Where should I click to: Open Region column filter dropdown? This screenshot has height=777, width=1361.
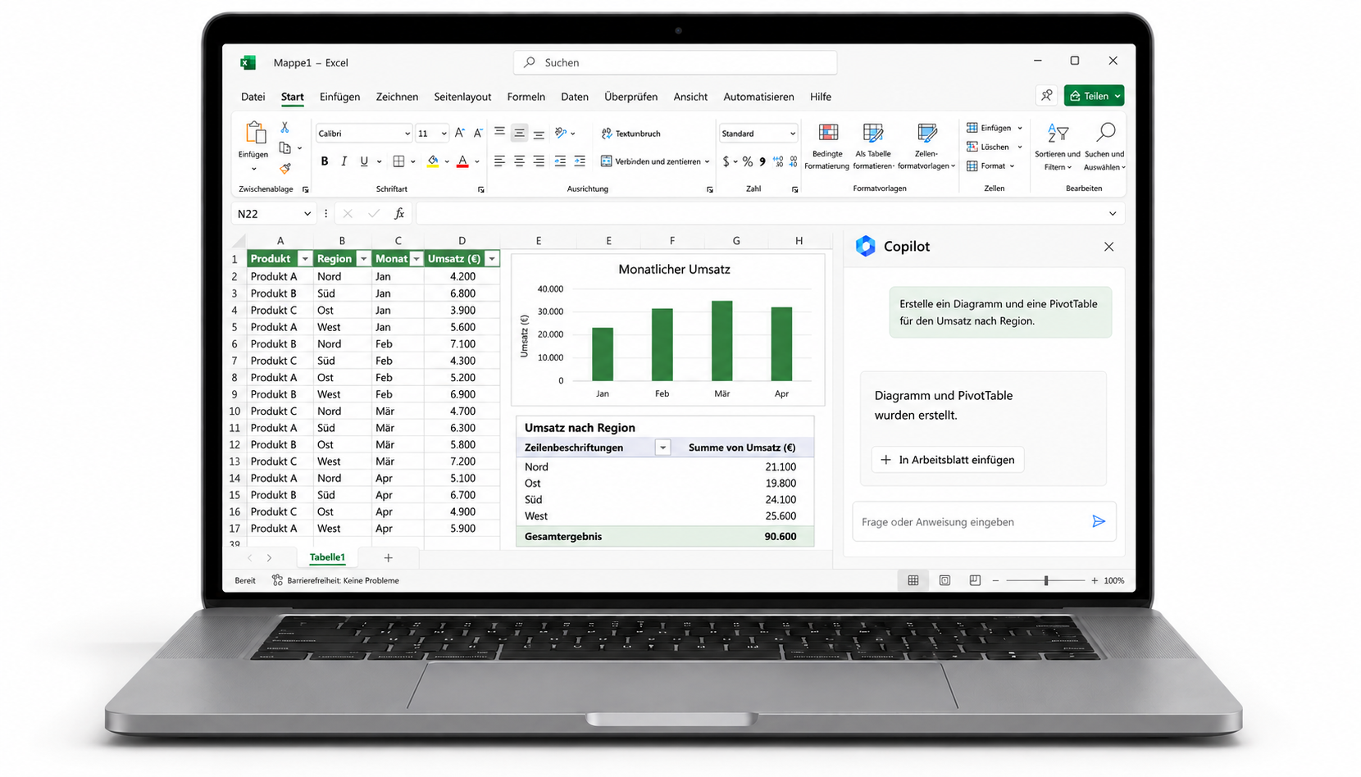363,259
